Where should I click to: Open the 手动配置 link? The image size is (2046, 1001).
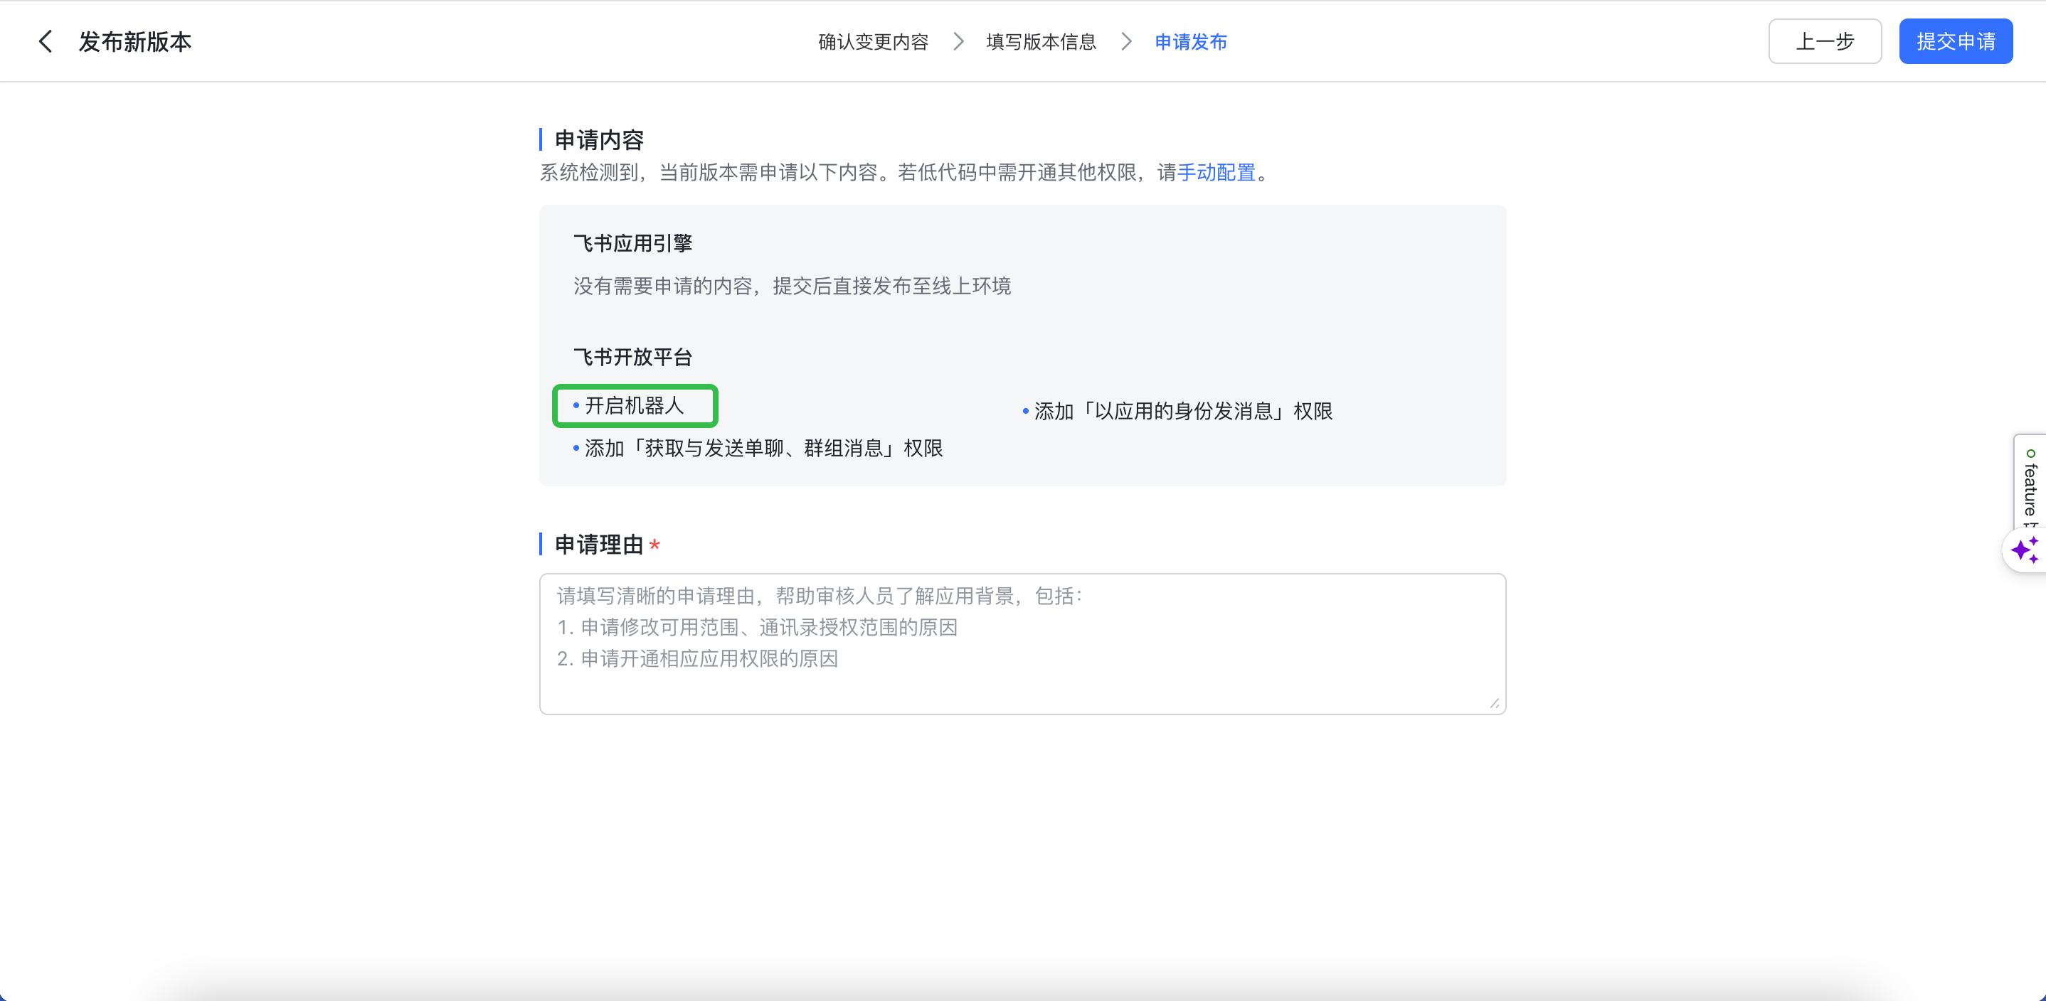[1216, 172]
